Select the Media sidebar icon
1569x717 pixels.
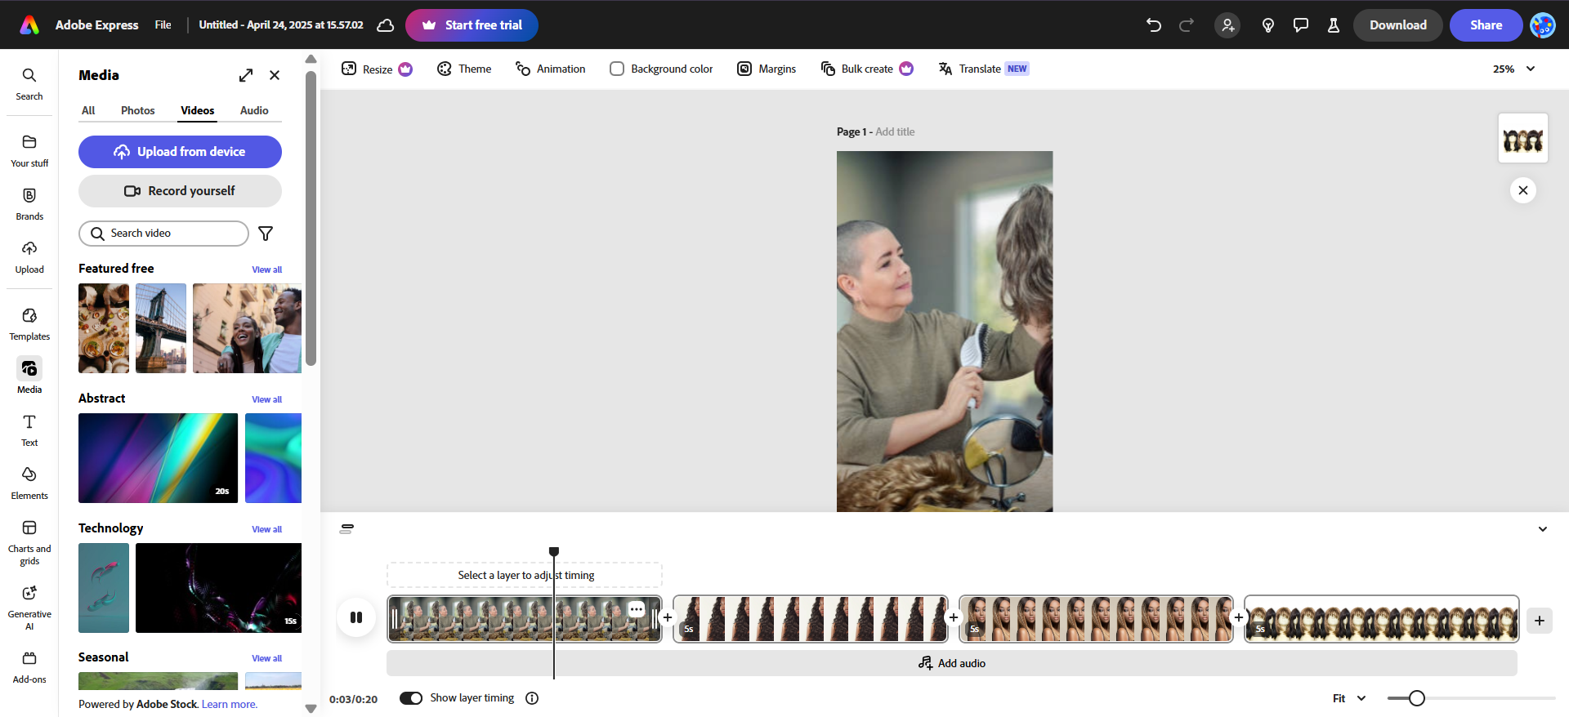(x=29, y=376)
